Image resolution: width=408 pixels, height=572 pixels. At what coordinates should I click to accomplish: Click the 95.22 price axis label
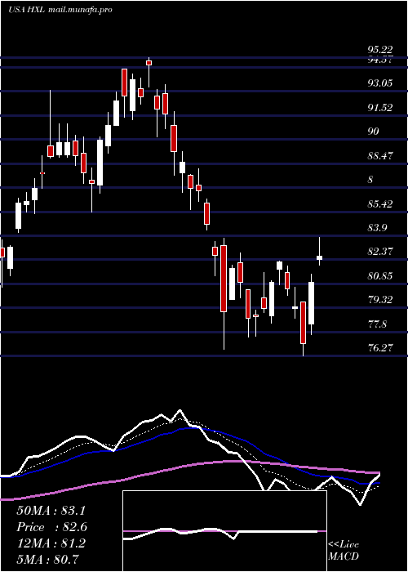(x=380, y=50)
